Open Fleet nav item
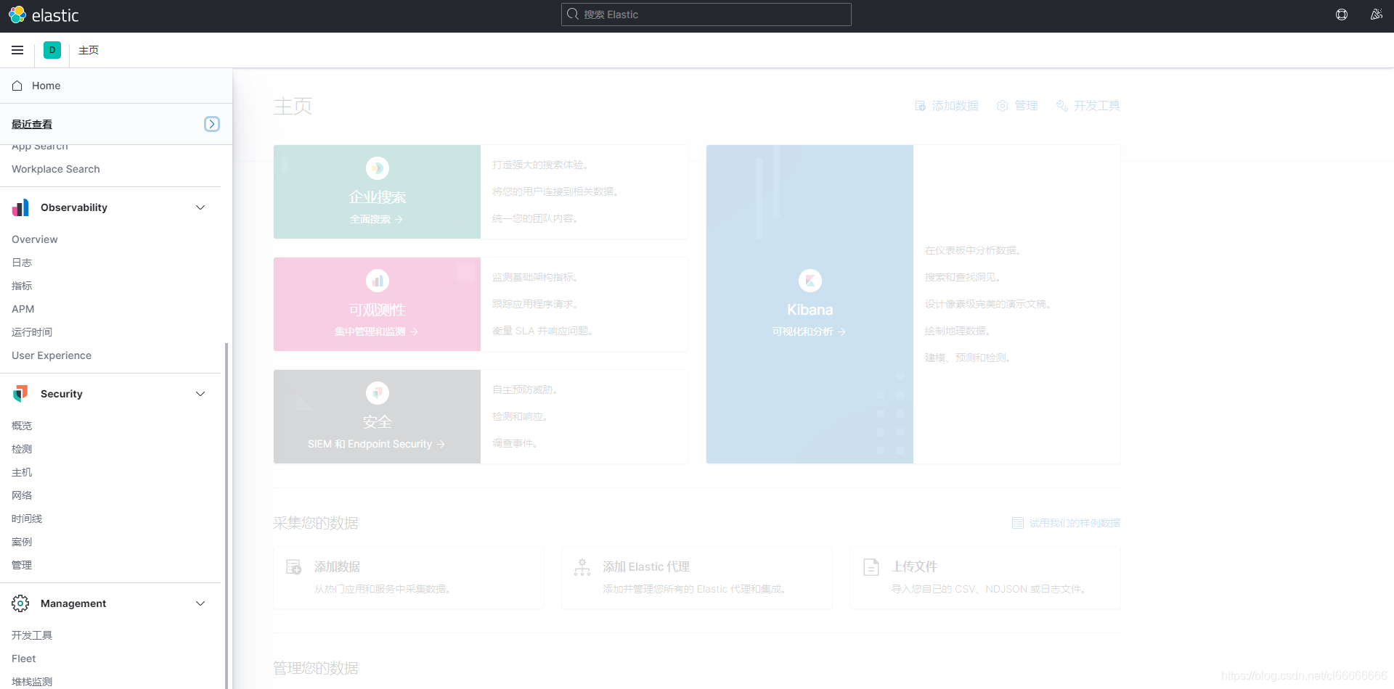1394x689 pixels. [24, 659]
